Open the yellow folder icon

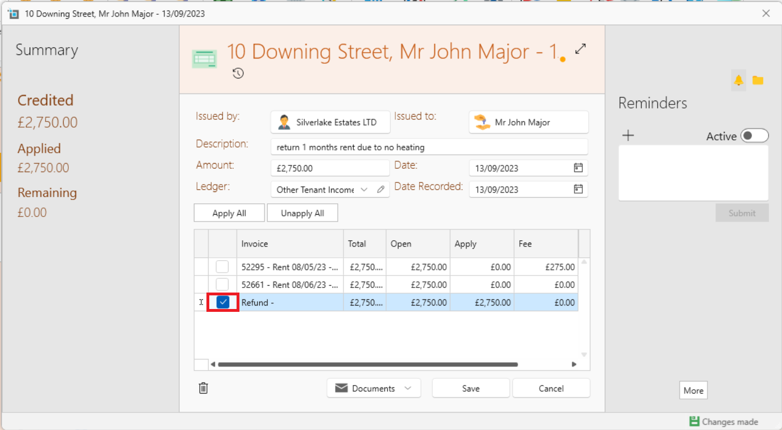click(758, 80)
